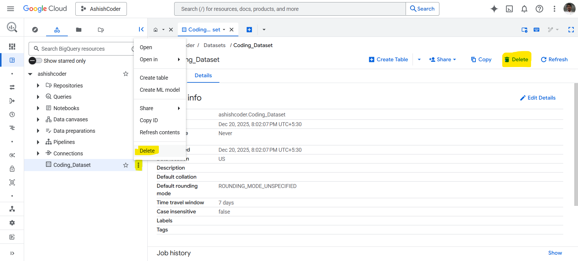Open Scheduled history clock sidebar icon
This screenshot has height=261, width=578.
[12, 114]
